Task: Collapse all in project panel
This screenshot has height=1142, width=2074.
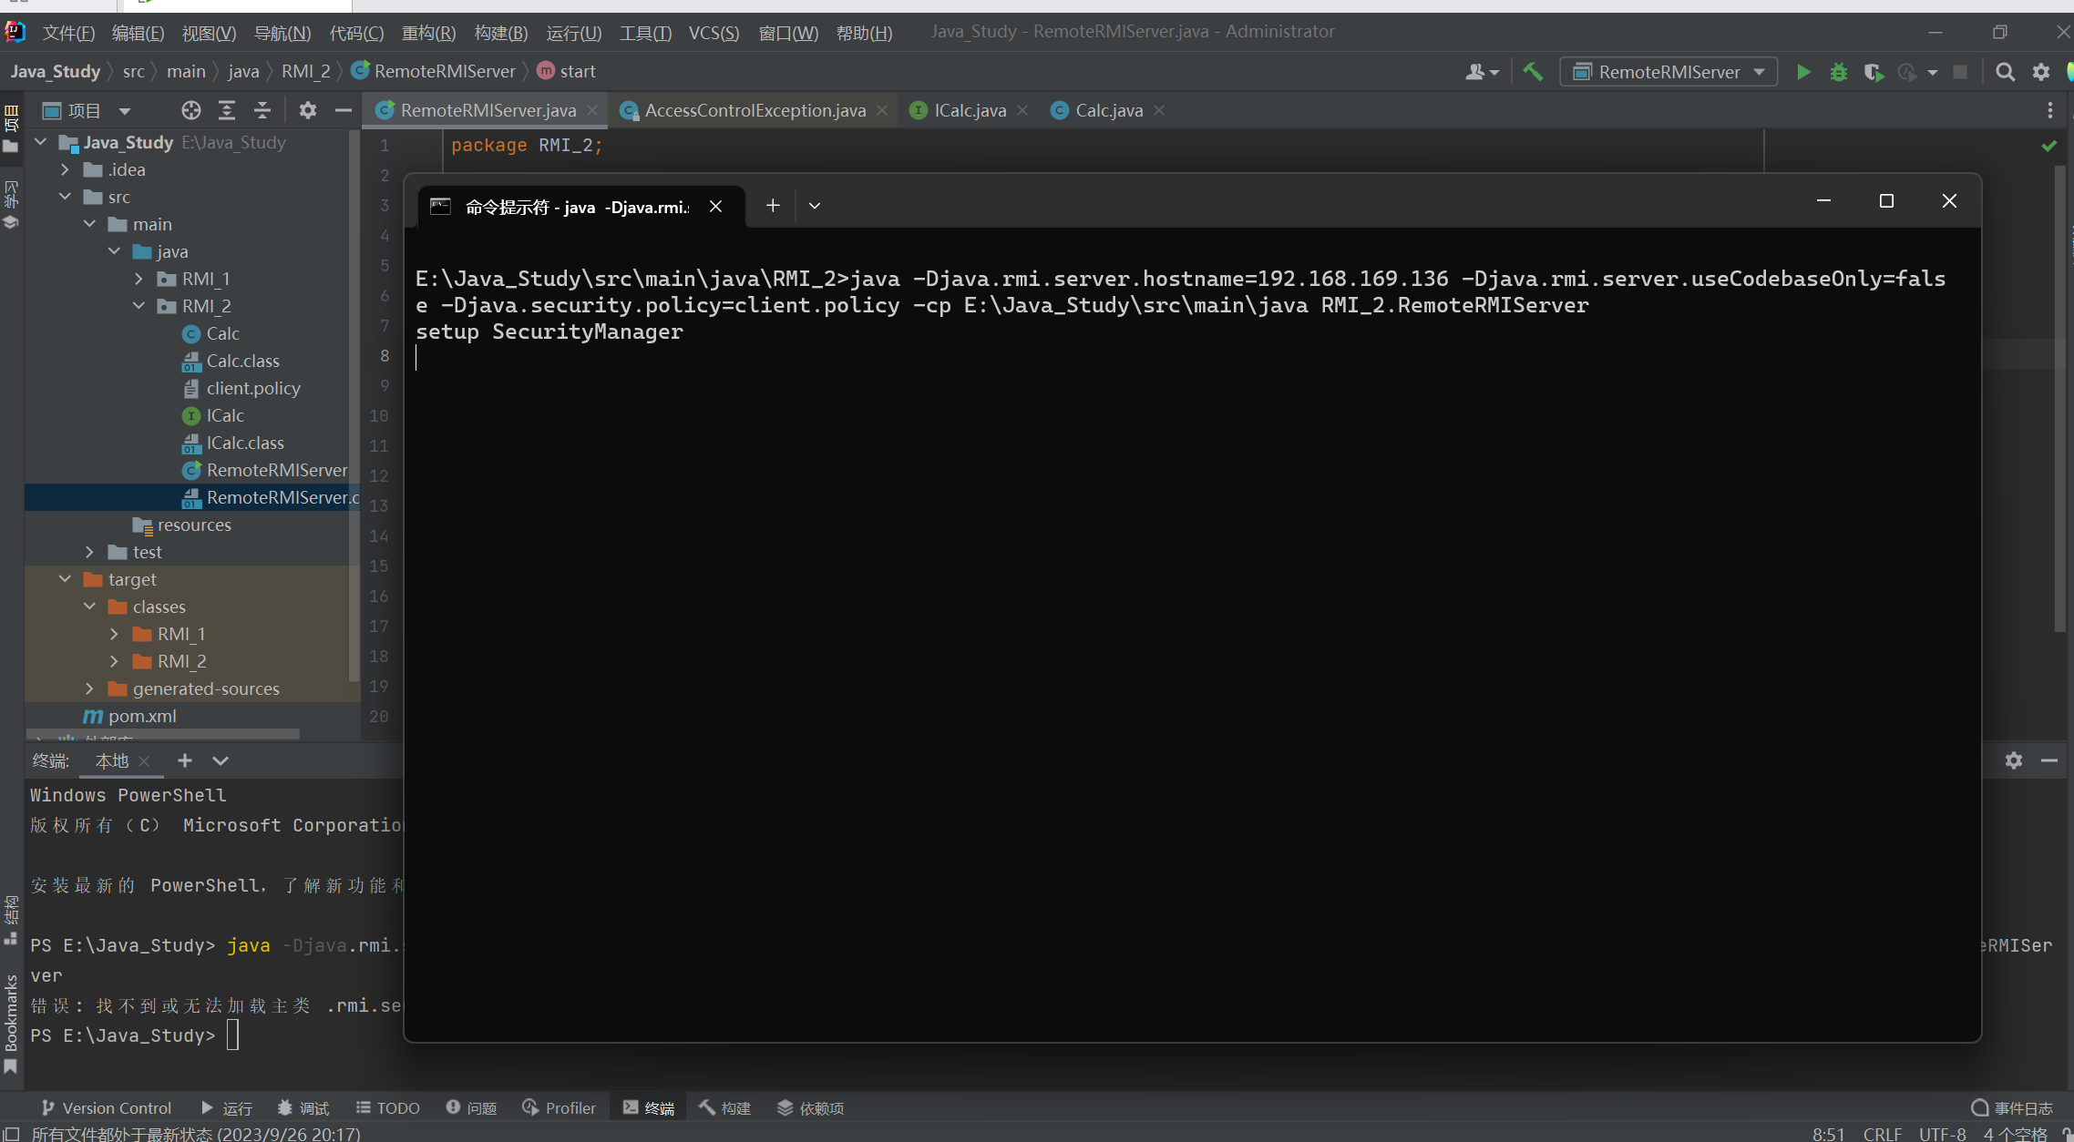Action: pos(262,110)
